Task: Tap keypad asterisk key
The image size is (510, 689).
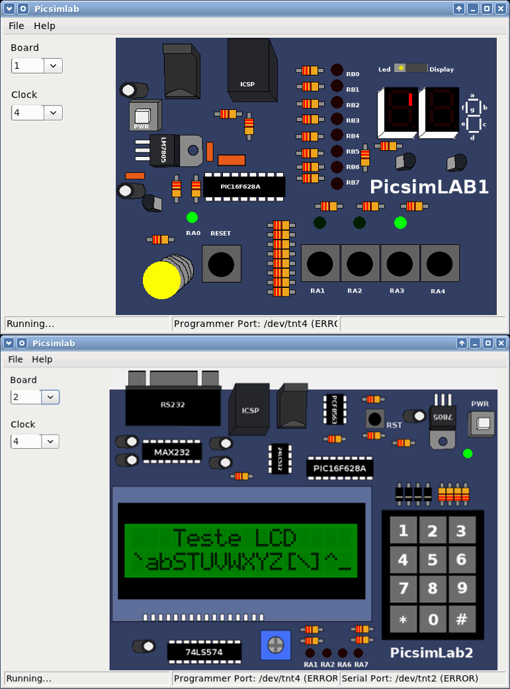Action: (404, 619)
